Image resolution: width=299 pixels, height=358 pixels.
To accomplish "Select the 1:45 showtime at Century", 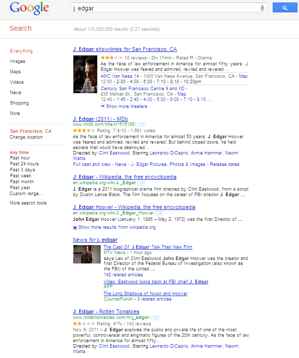I will pos(121,100).
